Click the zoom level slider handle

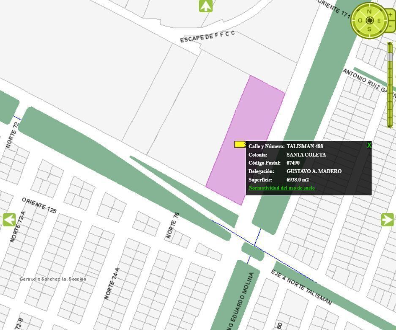point(390,56)
